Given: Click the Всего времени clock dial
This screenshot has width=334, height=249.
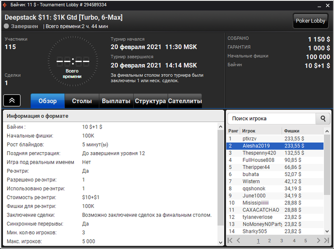Looking at the screenshot, I should click(x=73, y=62).
